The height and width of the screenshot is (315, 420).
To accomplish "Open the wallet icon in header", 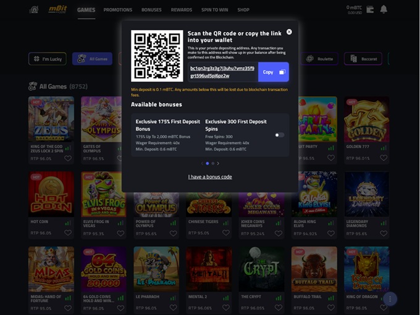I will 370,9.
